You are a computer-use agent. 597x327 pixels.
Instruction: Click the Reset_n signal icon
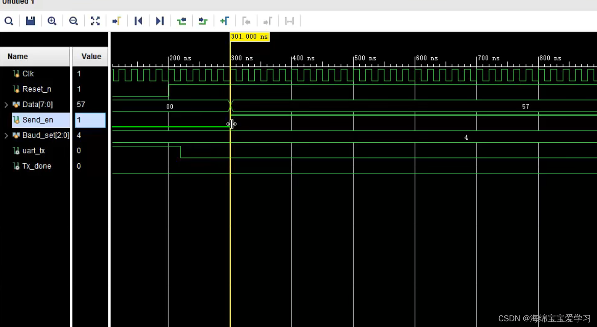pyautogui.click(x=16, y=89)
